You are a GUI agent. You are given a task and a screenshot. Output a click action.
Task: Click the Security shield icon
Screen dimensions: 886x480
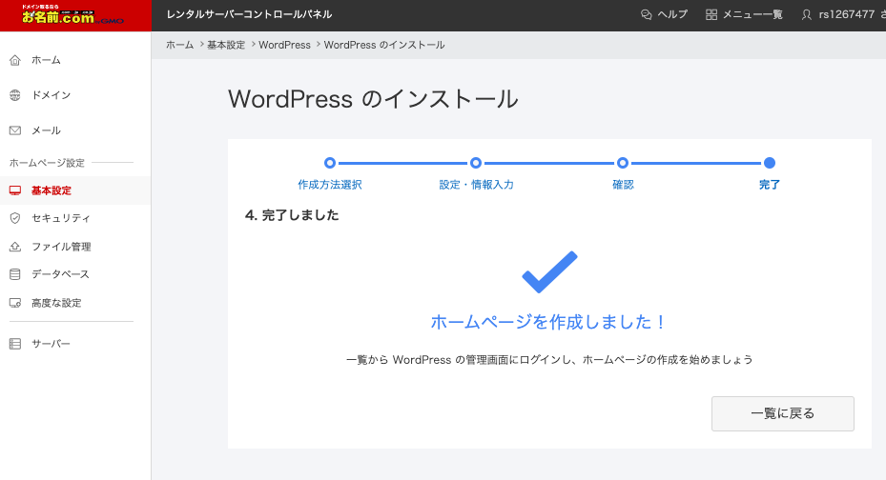pyautogui.click(x=14, y=218)
